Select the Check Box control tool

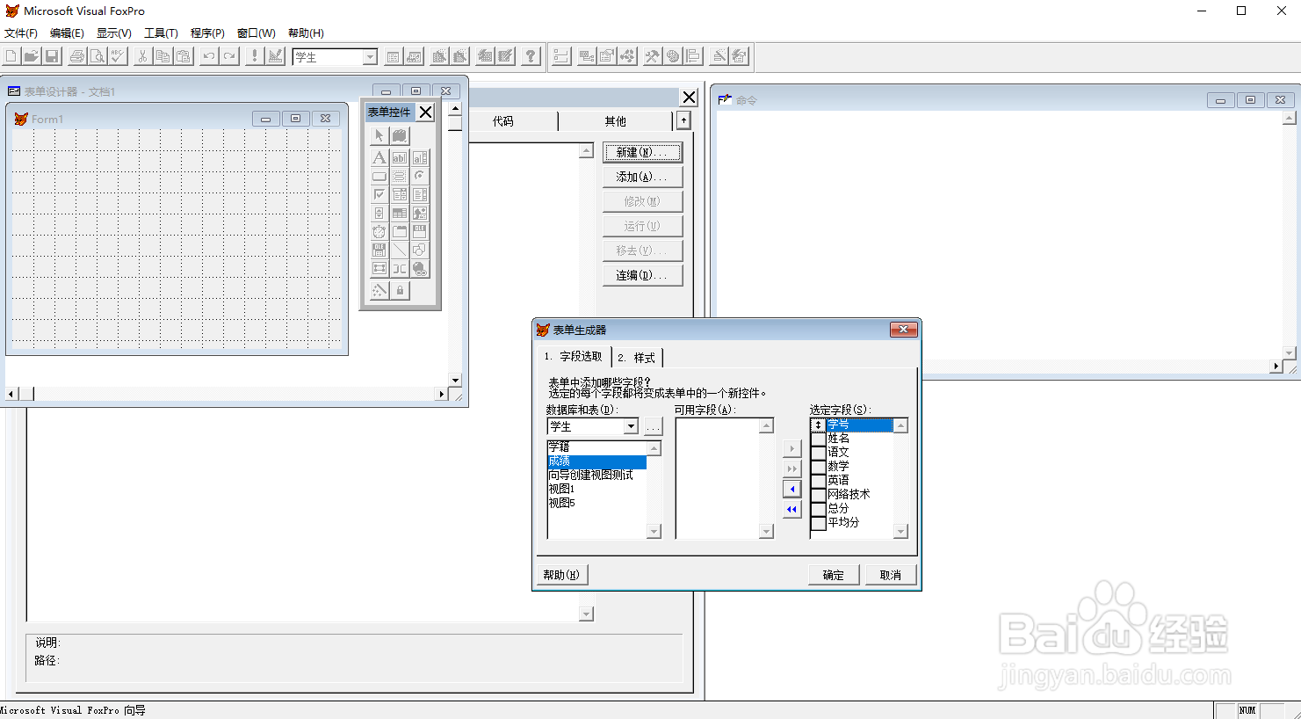pyautogui.click(x=379, y=194)
